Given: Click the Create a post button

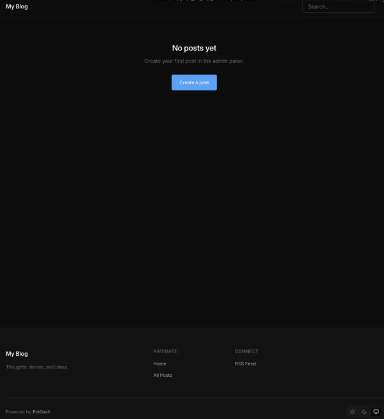Looking at the screenshot, I should click(194, 82).
